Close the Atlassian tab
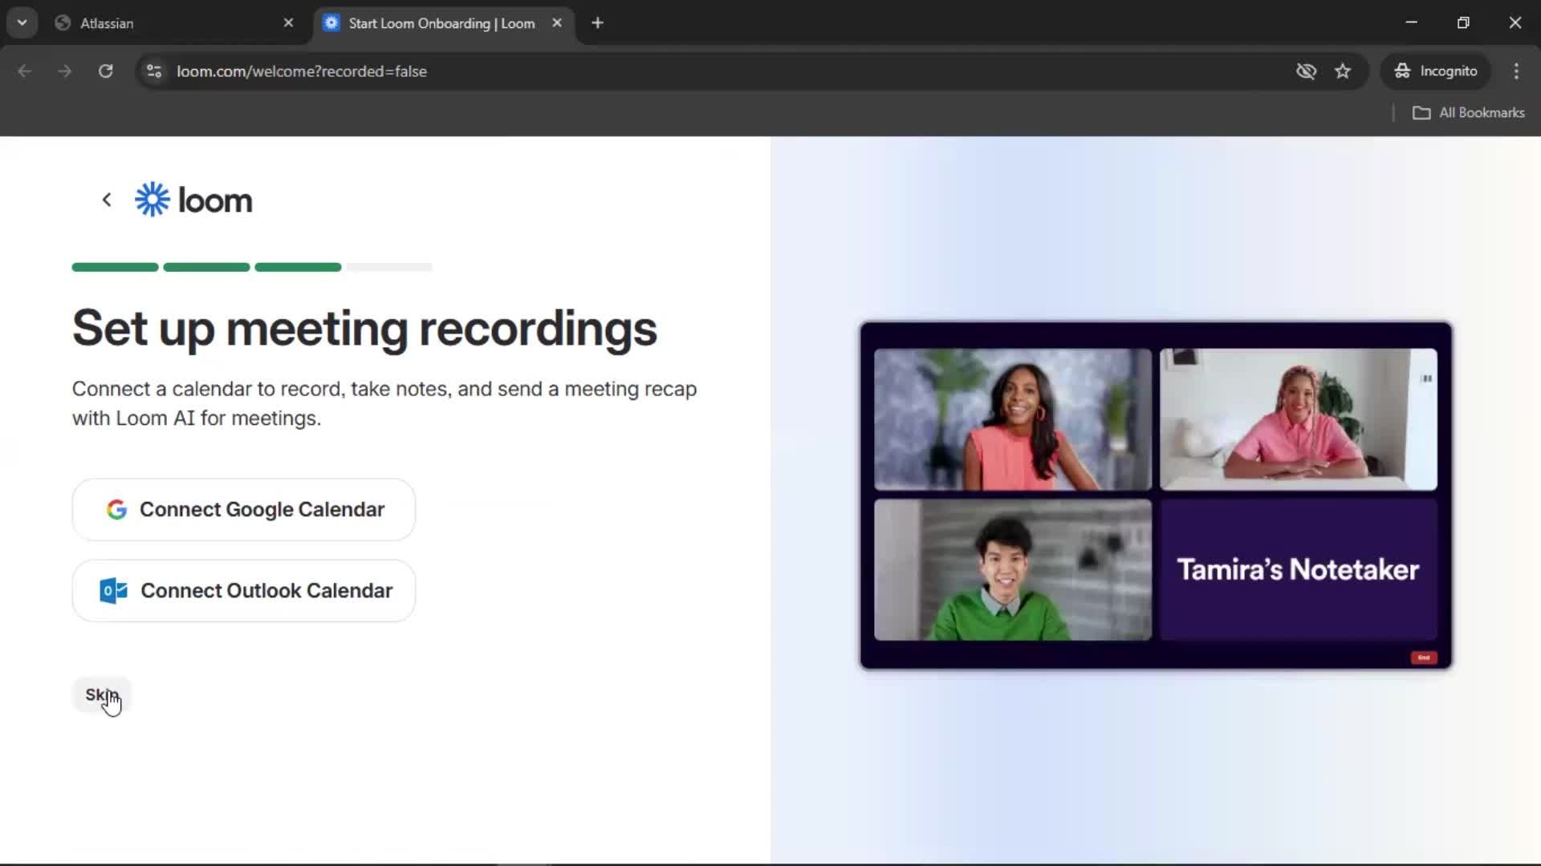The image size is (1541, 866). point(289,23)
